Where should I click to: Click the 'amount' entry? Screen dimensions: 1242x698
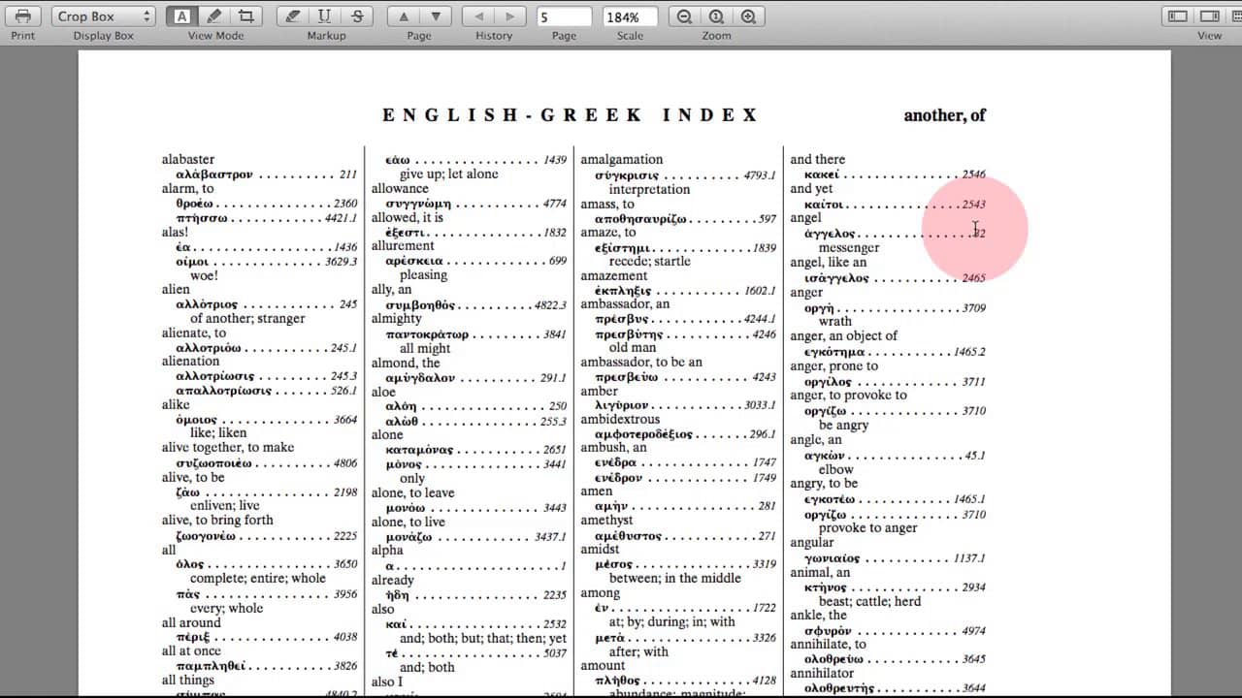pyautogui.click(x=603, y=666)
